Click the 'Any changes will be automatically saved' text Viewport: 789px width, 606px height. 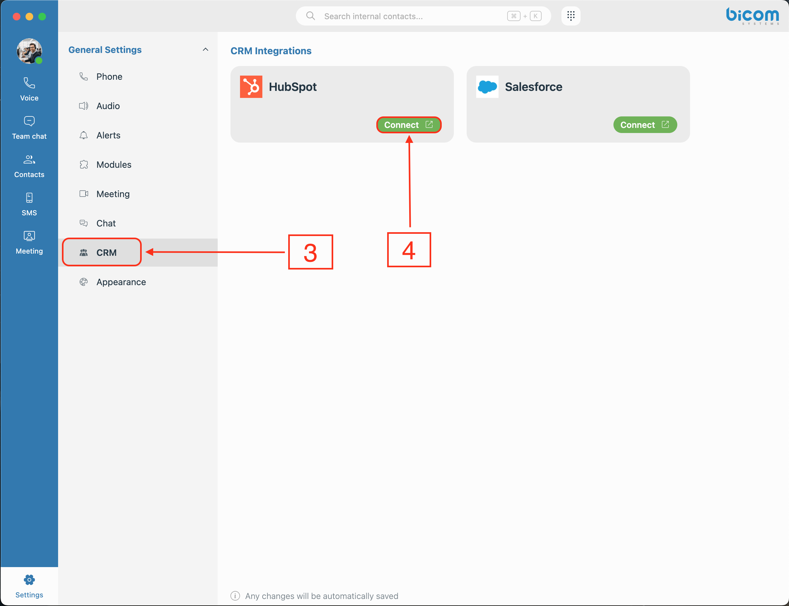[322, 596]
